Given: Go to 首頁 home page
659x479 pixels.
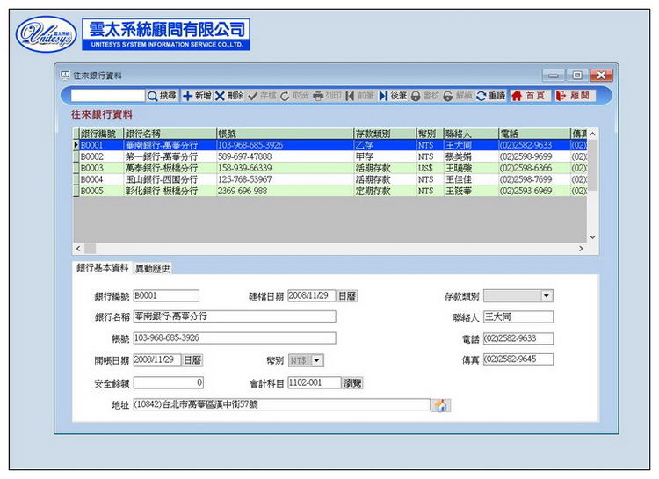Looking at the screenshot, I should click(x=528, y=95).
